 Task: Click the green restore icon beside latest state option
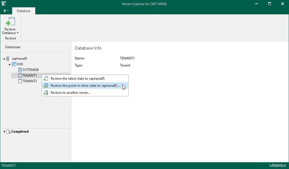click(x=46, y=78)
